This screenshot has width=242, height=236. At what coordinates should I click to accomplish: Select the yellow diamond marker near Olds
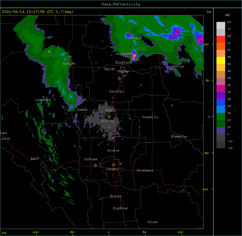(109, 117)
